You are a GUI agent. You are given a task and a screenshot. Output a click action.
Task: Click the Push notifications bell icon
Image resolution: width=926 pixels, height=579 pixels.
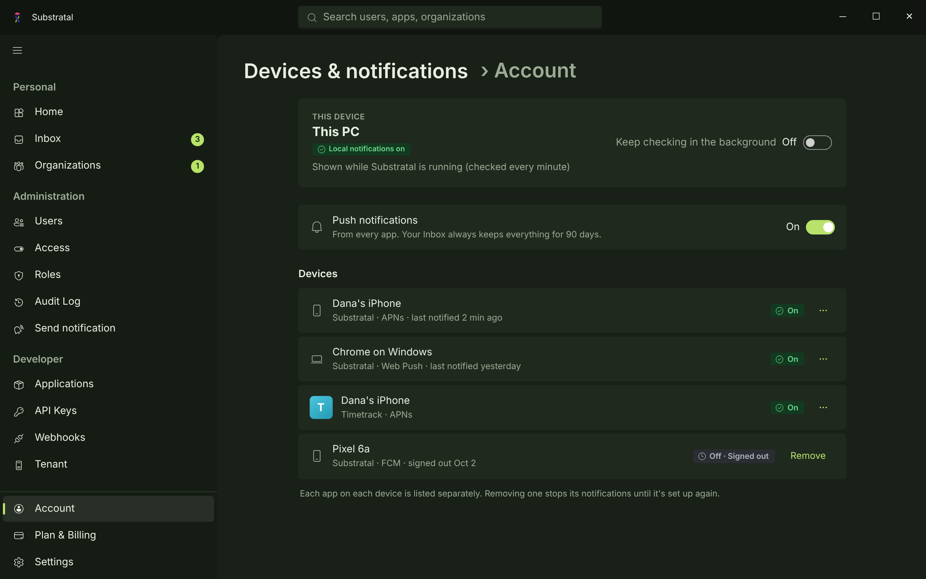[x=317, y=227]
